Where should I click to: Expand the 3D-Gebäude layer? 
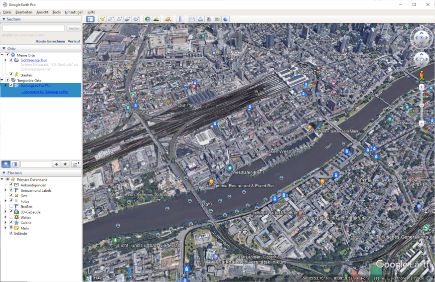tap(5, 212)
